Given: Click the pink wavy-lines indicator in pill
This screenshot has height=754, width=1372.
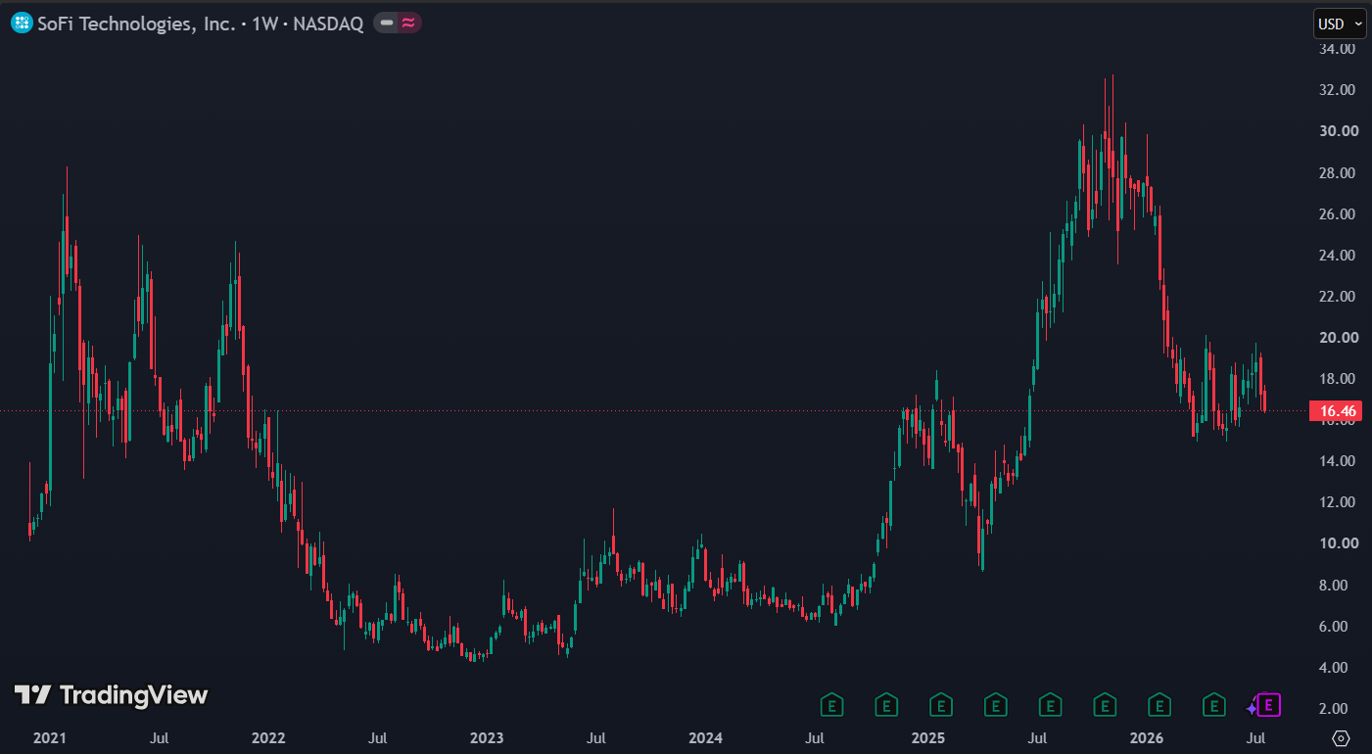Looking at the screenshot, I should [x=408, y=24].
